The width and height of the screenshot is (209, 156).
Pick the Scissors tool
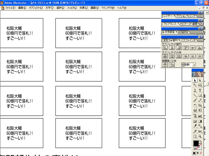point(200,132)
